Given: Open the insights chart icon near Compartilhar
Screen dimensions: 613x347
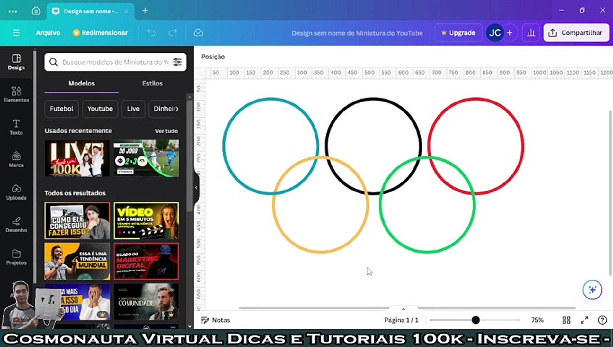Looking at the screenshot, I should (531, 32).
